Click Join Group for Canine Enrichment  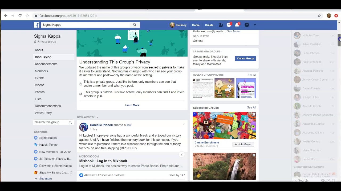(x=243, y=144)
